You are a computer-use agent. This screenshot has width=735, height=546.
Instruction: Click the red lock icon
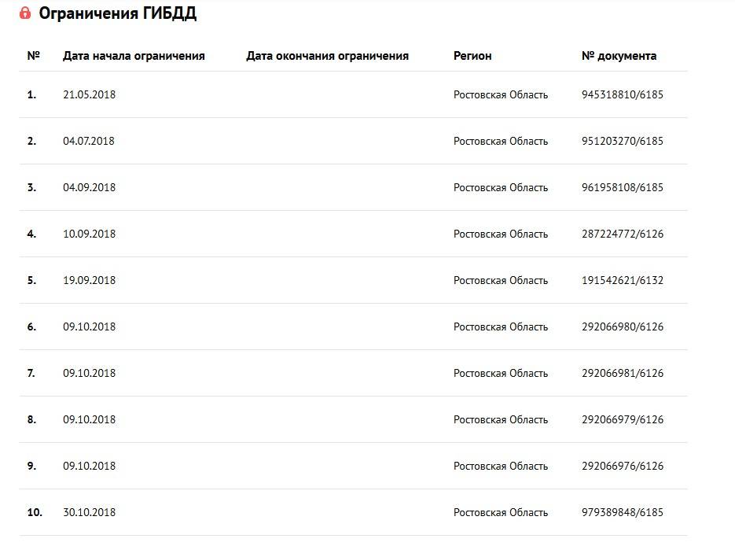(25, 13)
